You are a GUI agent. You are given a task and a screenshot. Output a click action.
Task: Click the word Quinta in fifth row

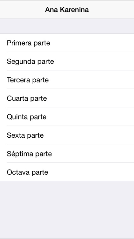(17, 117)
